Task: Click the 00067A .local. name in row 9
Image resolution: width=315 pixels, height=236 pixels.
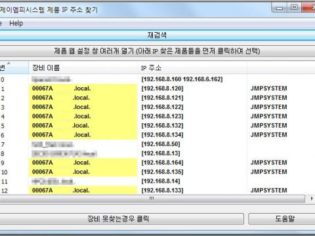Action: pos(61,163)
